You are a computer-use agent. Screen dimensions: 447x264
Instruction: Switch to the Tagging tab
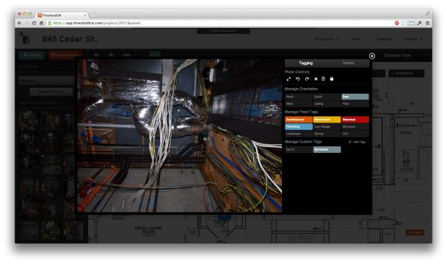(306, 63)
